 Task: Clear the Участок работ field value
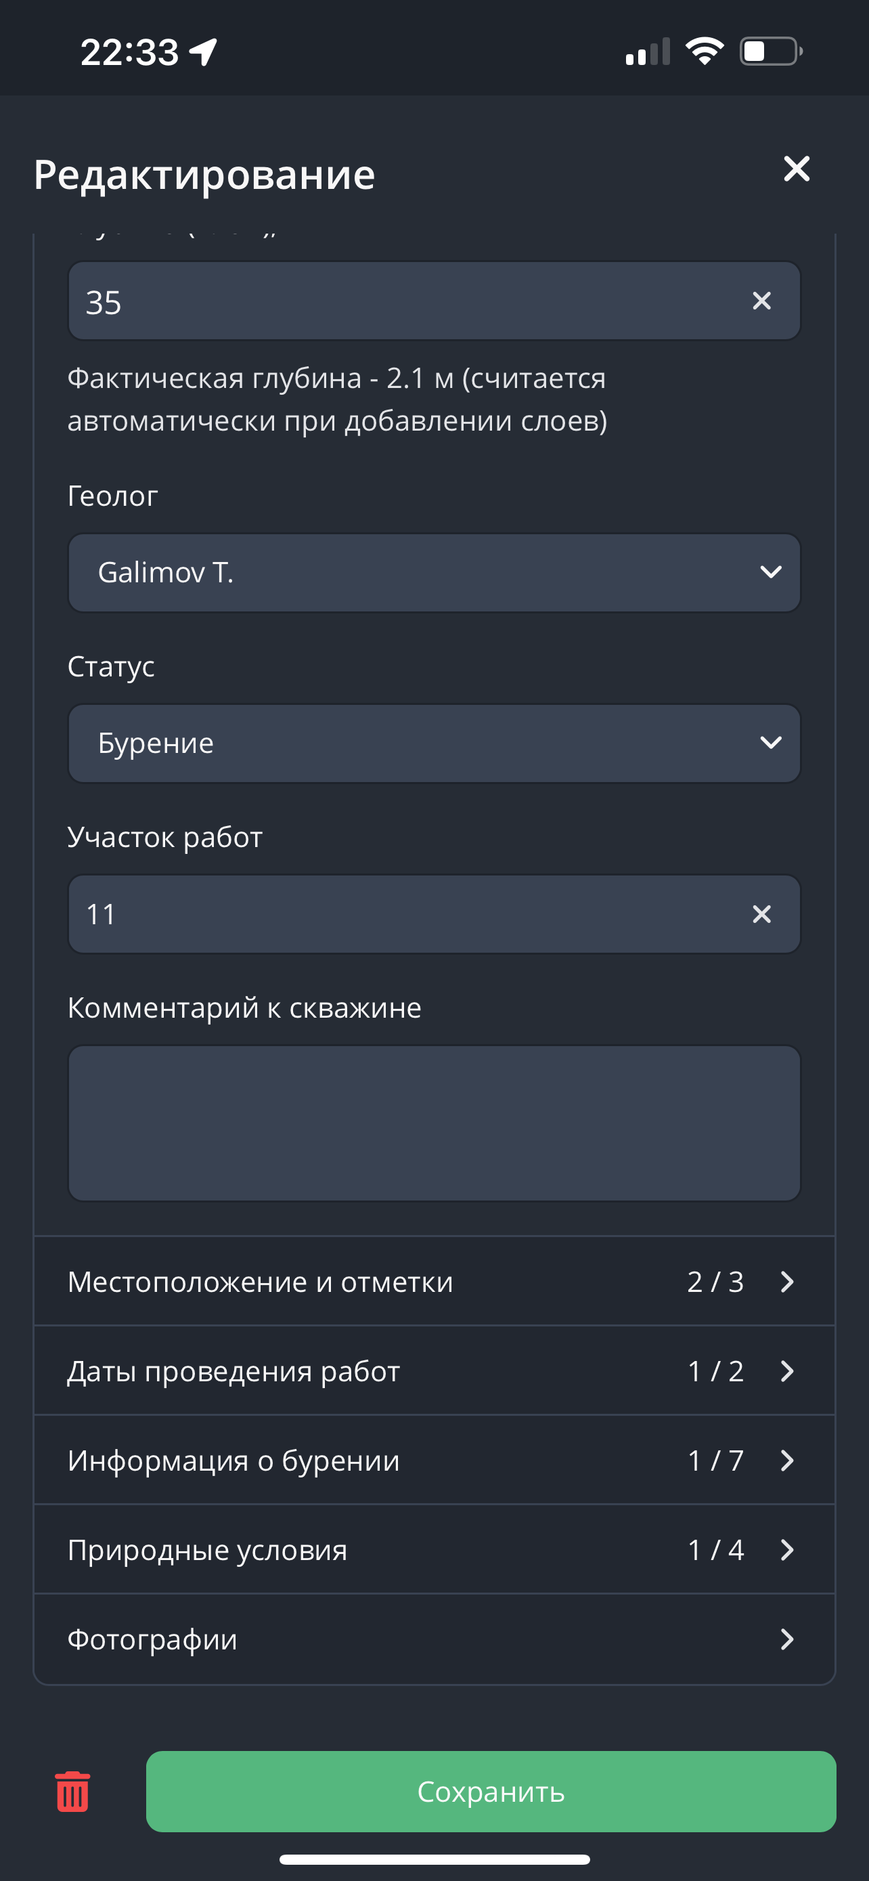pyautogui.click(x=761, y=914)
